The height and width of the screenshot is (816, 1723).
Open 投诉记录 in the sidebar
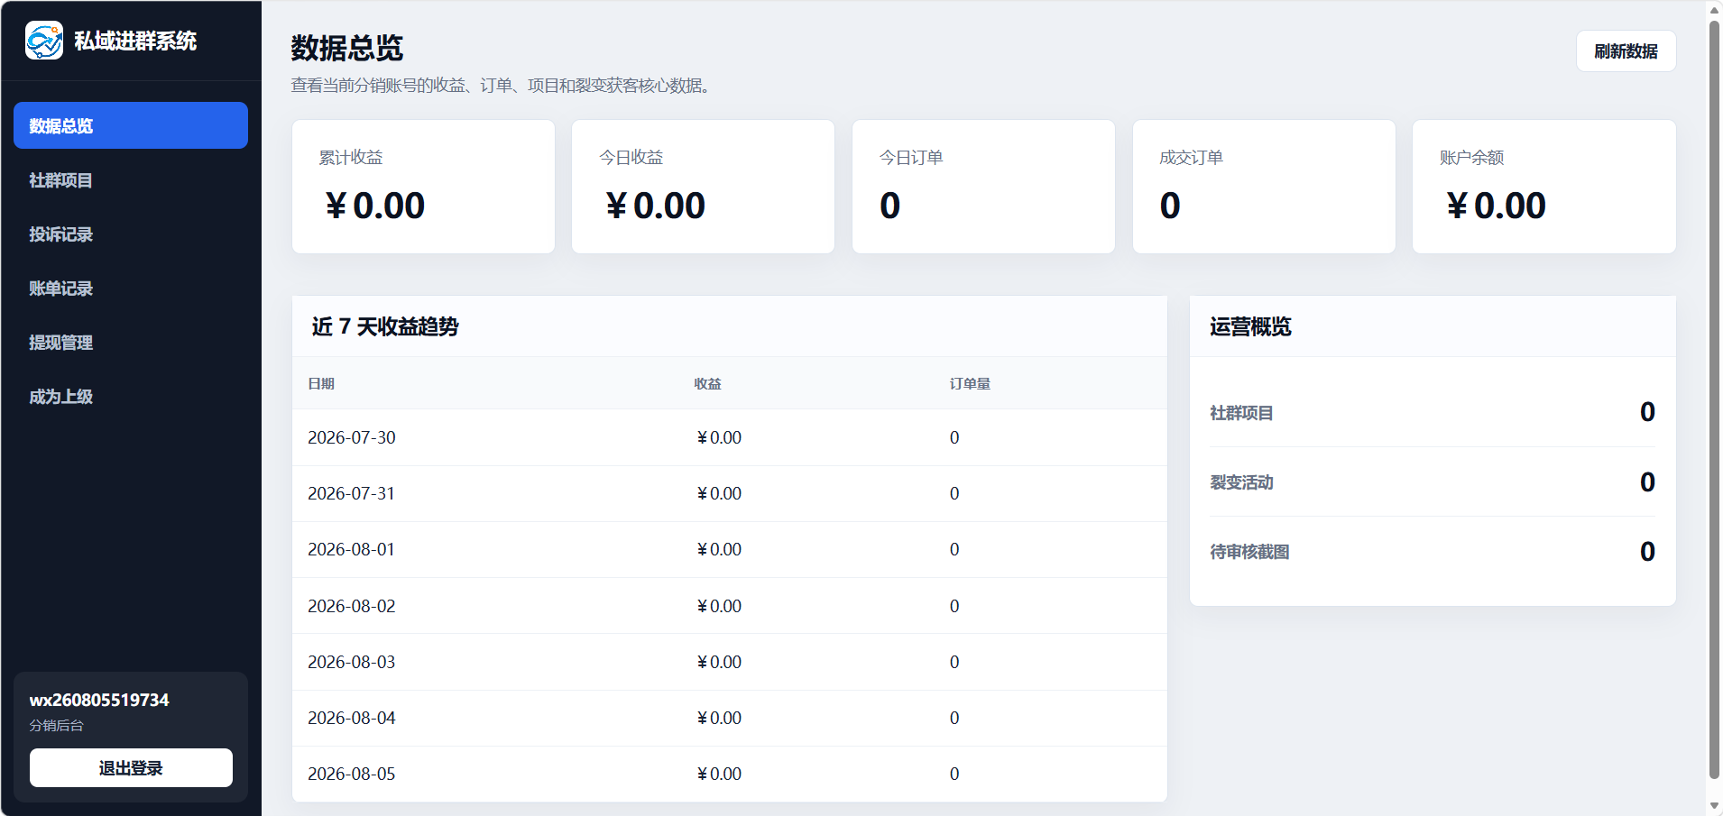[131, 234]
